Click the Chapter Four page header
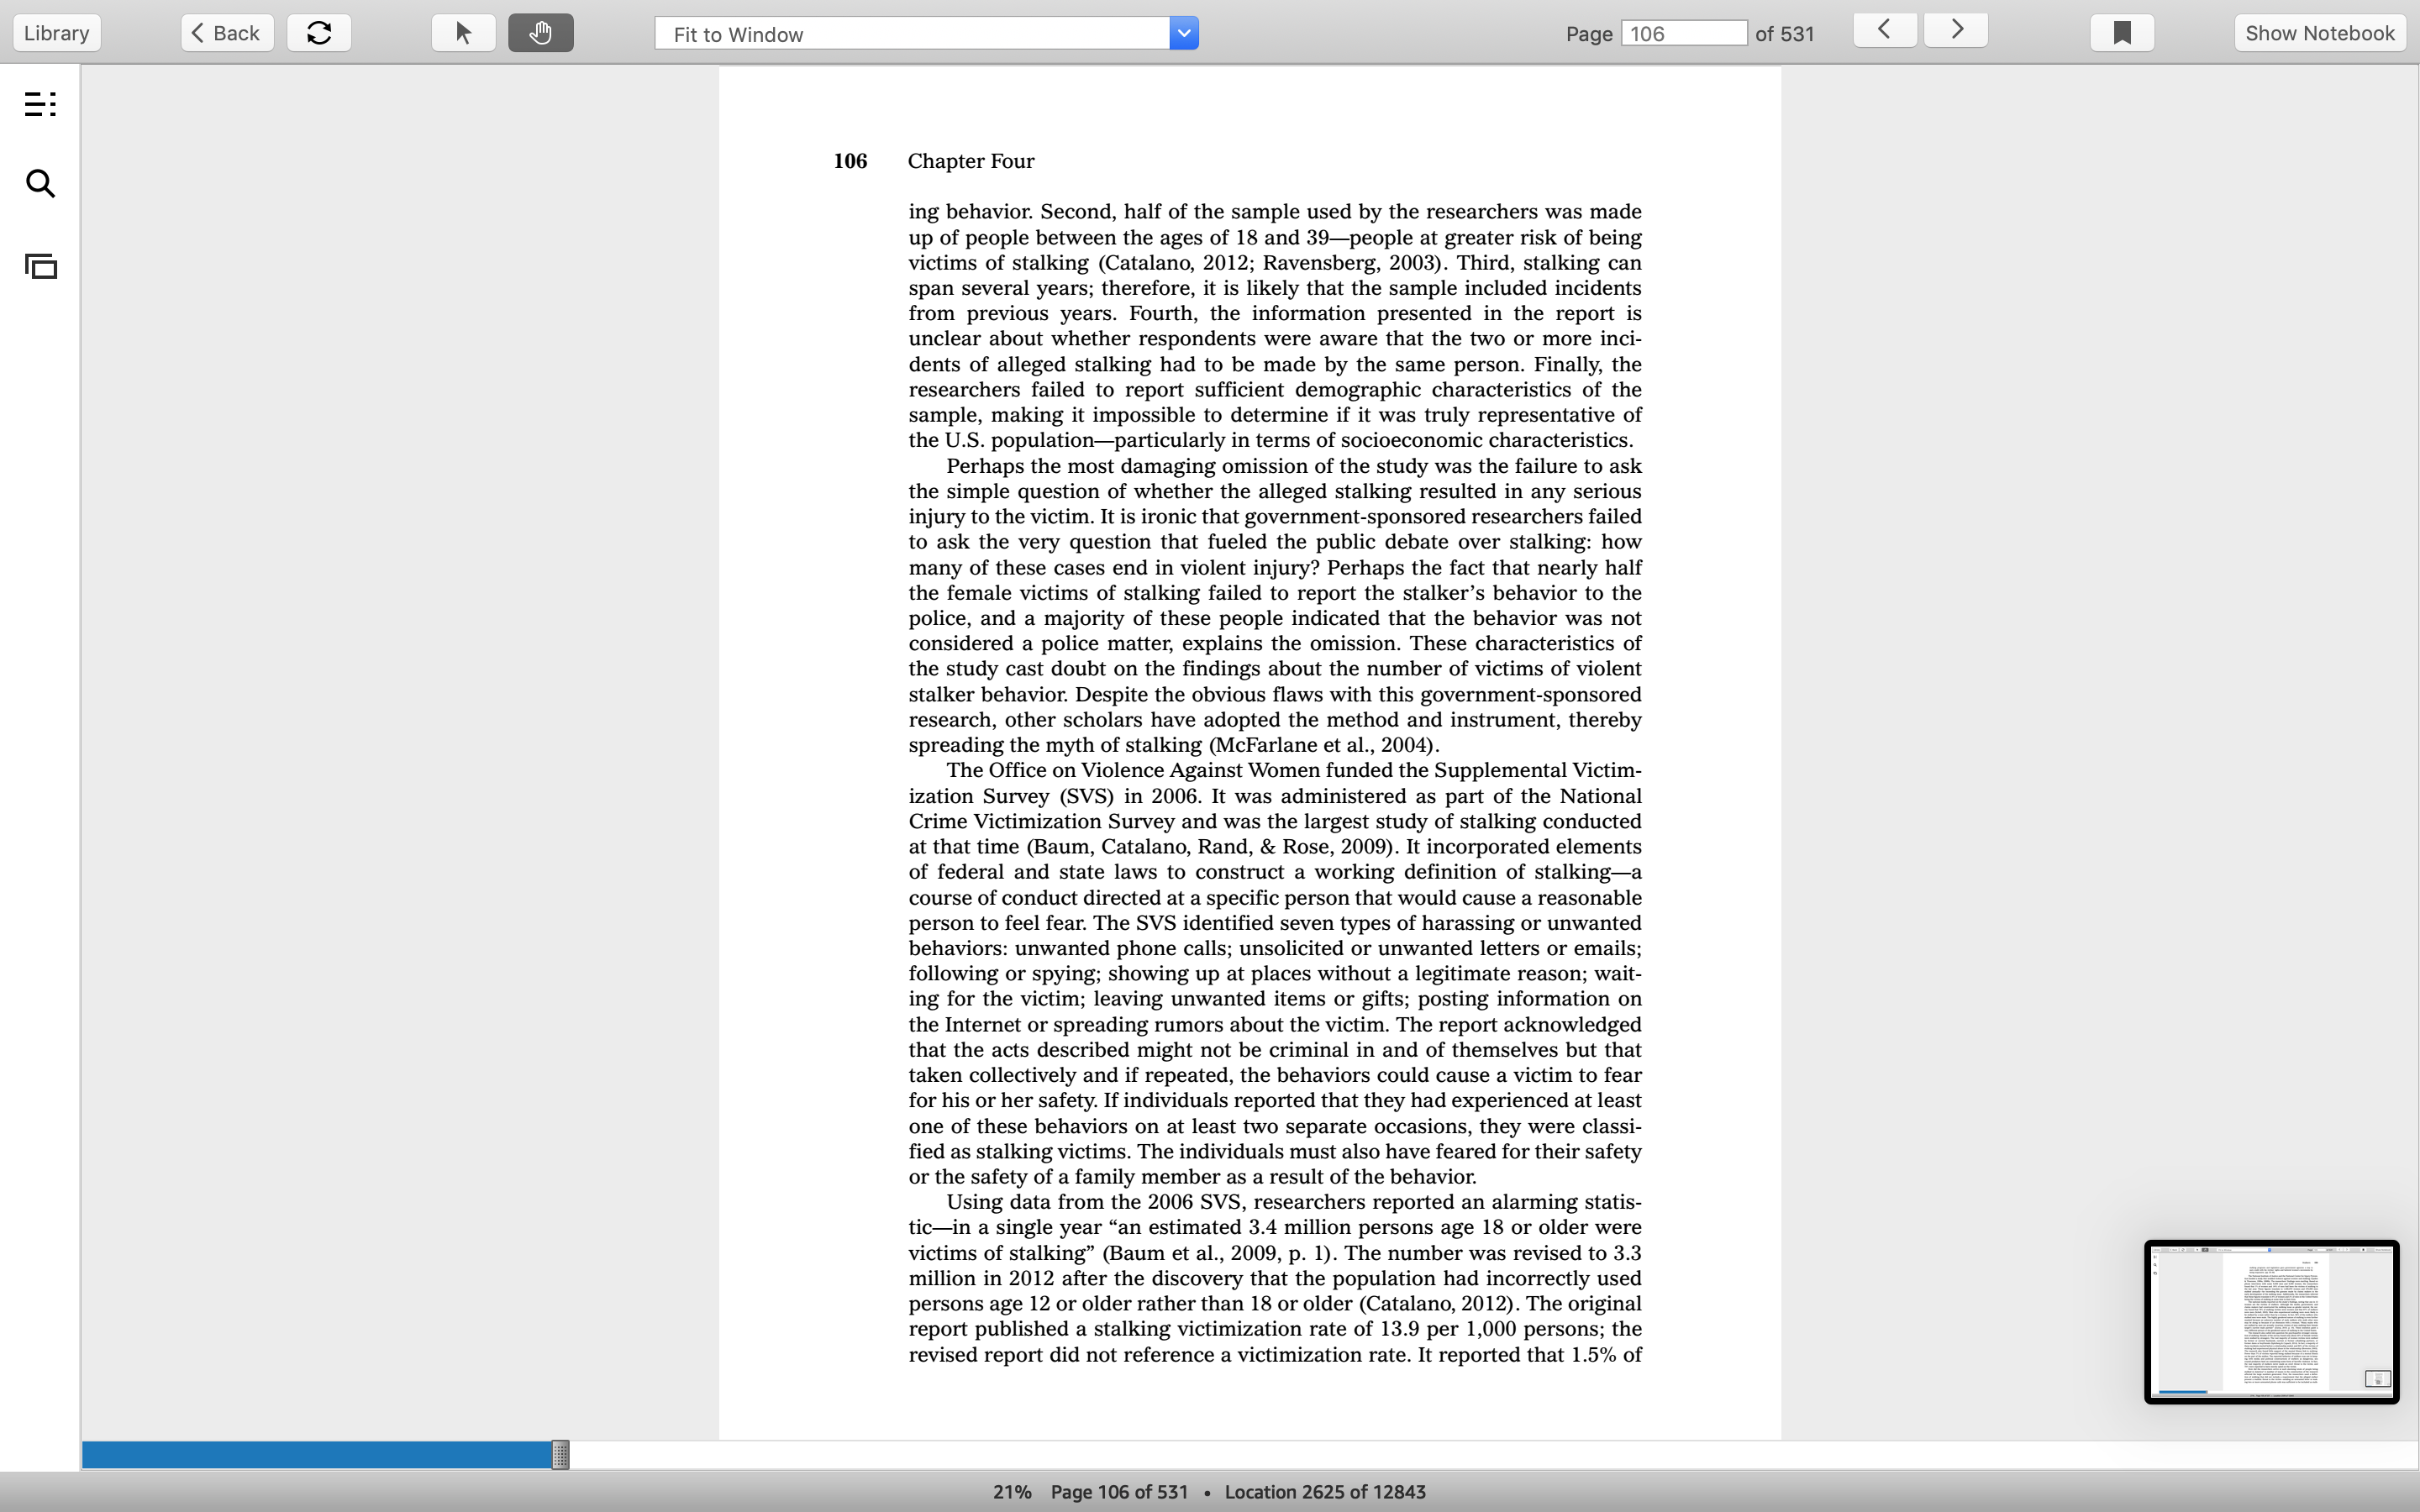This screenshot has height=1512, width=2420. coord(971,161)
